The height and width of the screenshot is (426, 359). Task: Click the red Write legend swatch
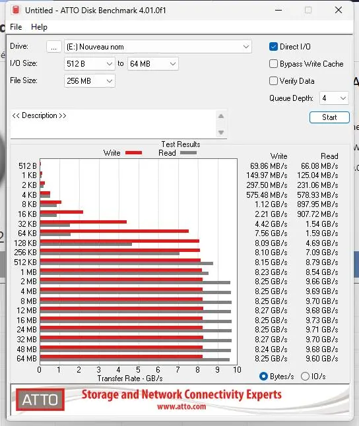click(x=133, y=153)
